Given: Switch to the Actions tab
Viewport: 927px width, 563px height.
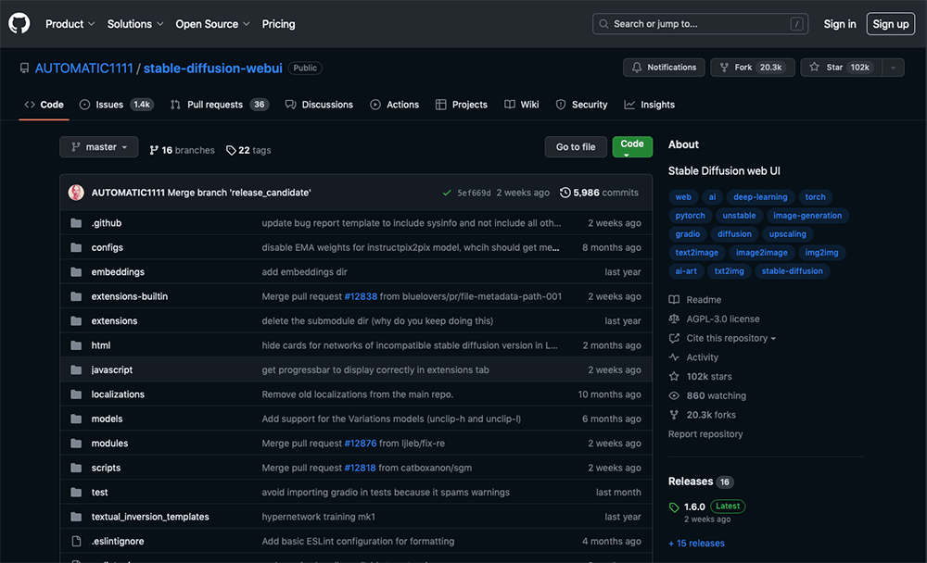Looking at the screenshot, I should click(394, 105).
